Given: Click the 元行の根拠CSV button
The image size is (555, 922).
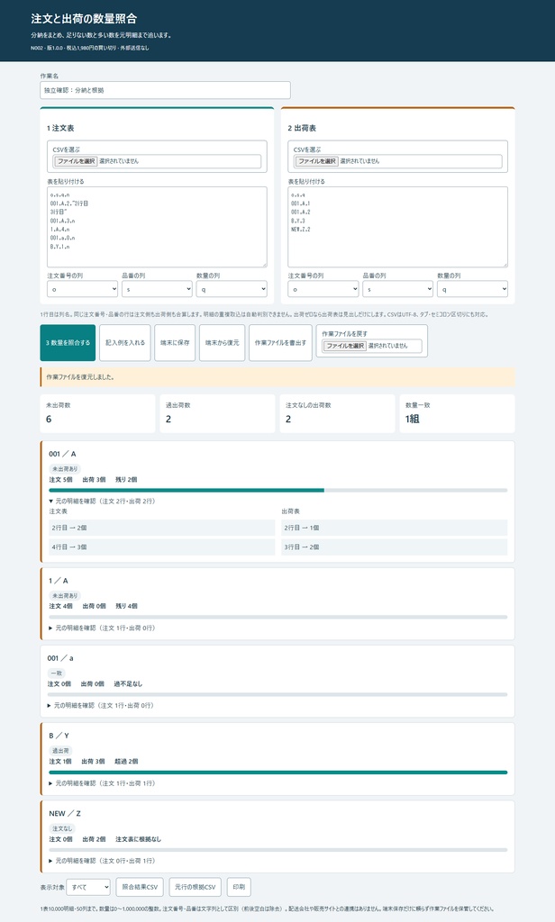Looking at the screenshot, I should (196, 887).
